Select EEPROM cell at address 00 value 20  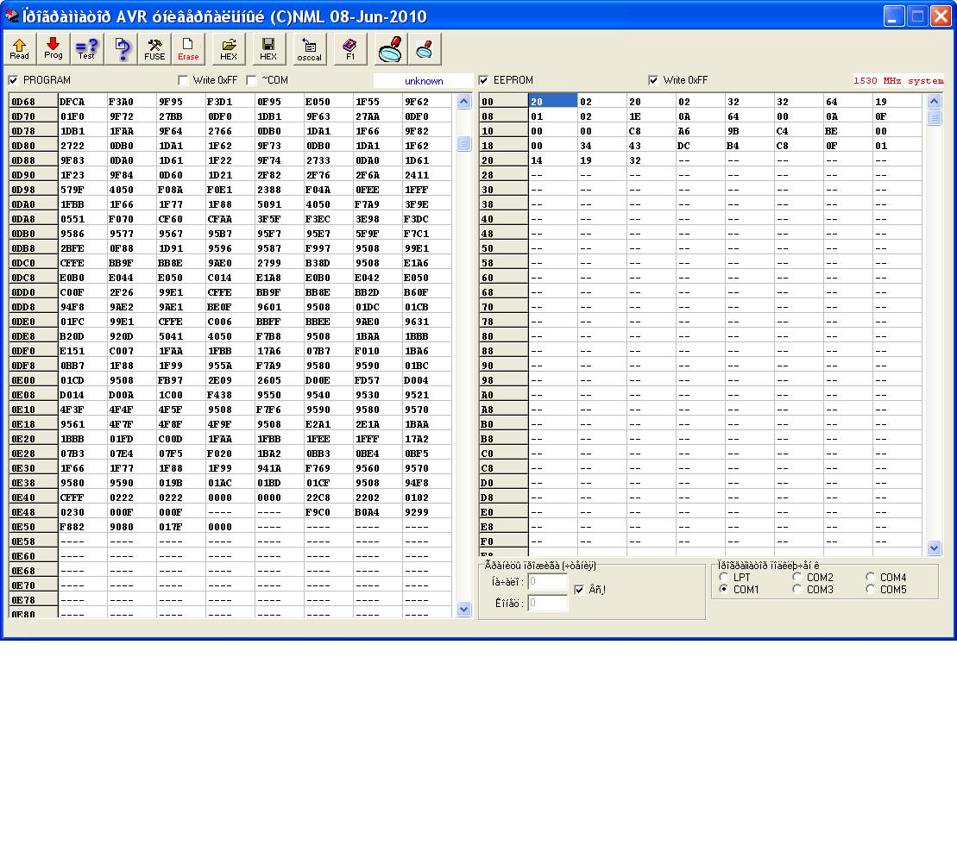(551, 102)
